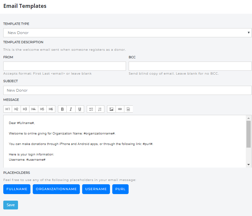Click the 'Welcome to online giving' line
This screenshot has height=216, width=252.
[62, 134]
